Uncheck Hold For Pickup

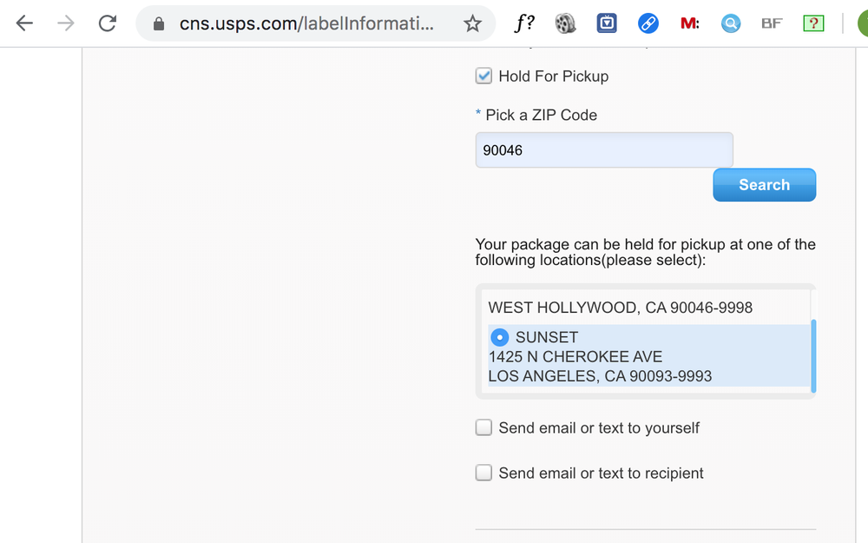click(483, 76)
